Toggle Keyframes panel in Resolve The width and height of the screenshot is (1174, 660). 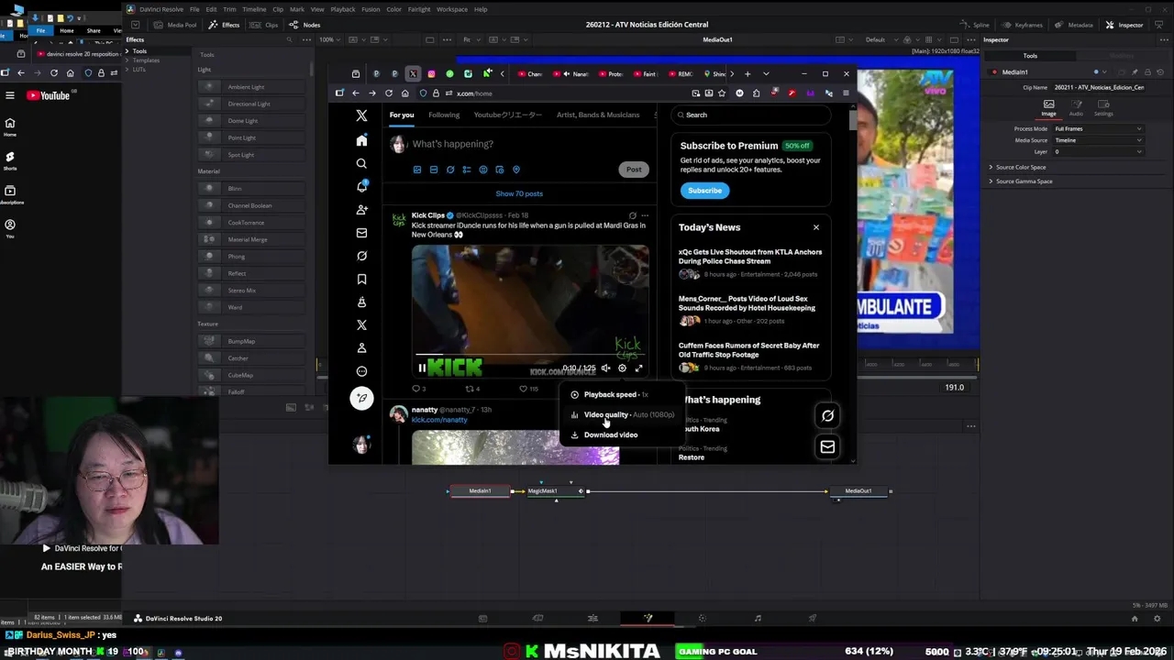[x=1022, y=25]
